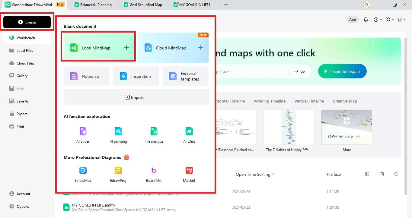Open EdrawMax diagram app
412x218 pixels.
tap(83, 174)
